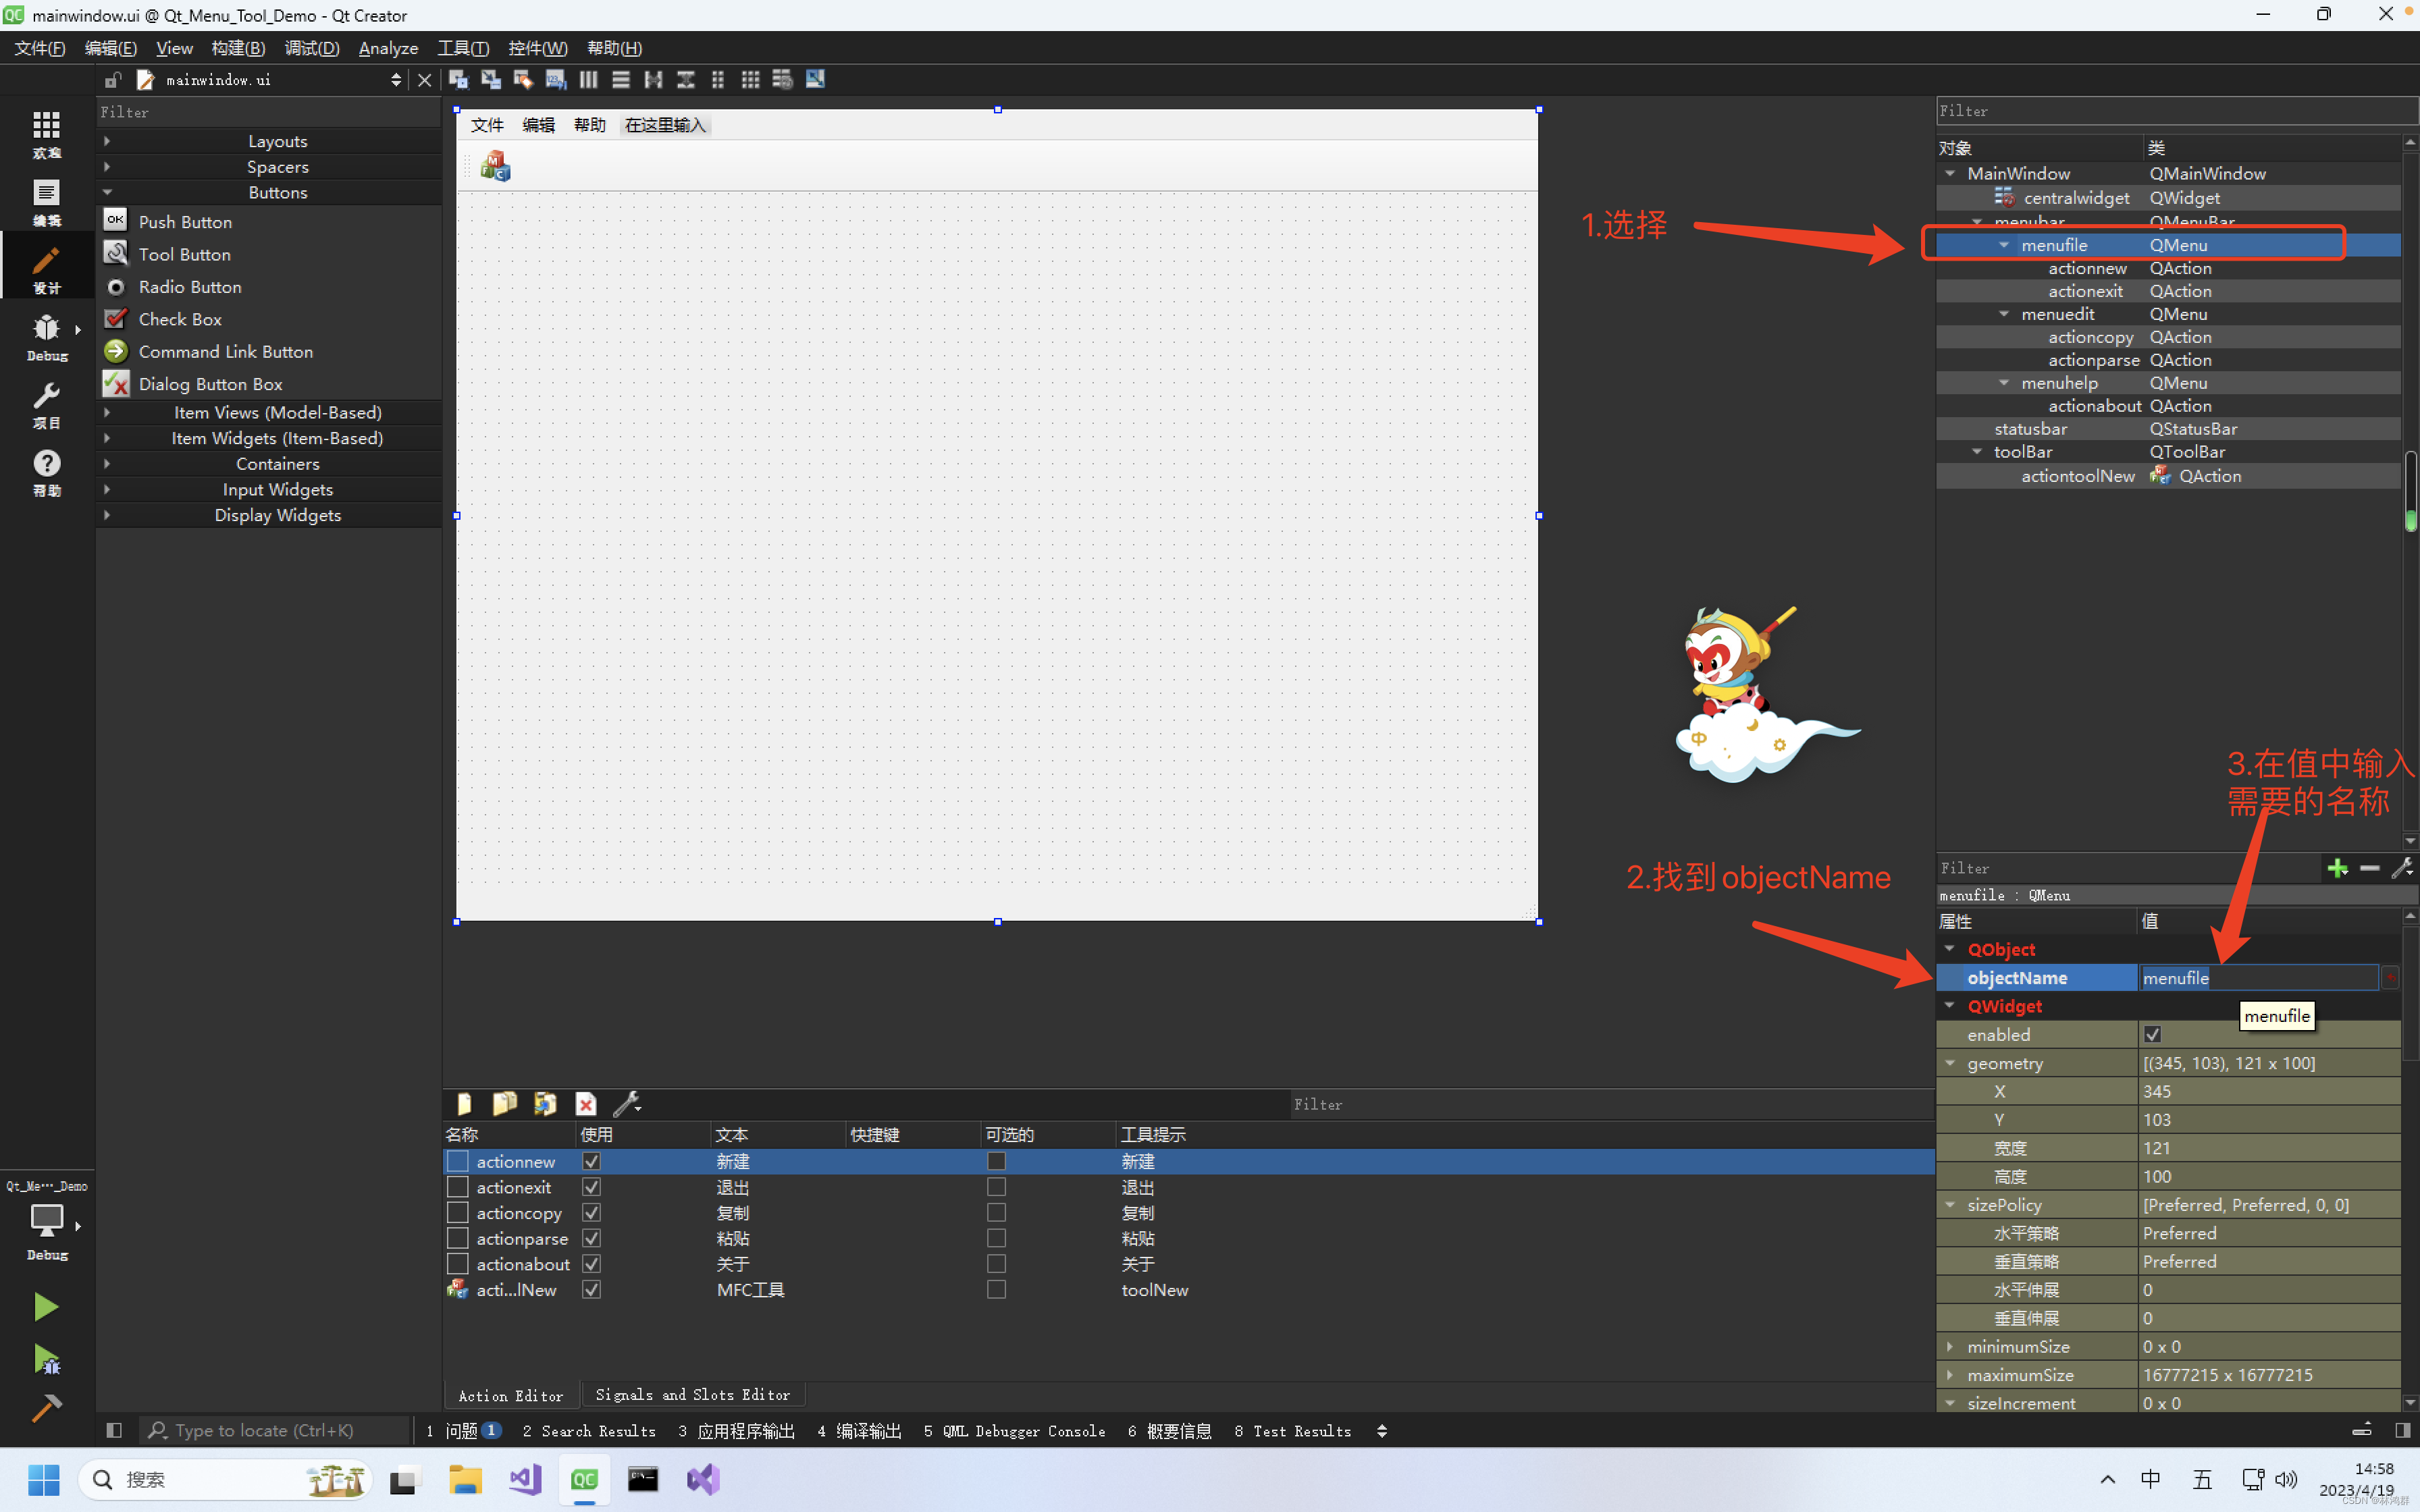Click the green Run arrow button

point(45,1306)
